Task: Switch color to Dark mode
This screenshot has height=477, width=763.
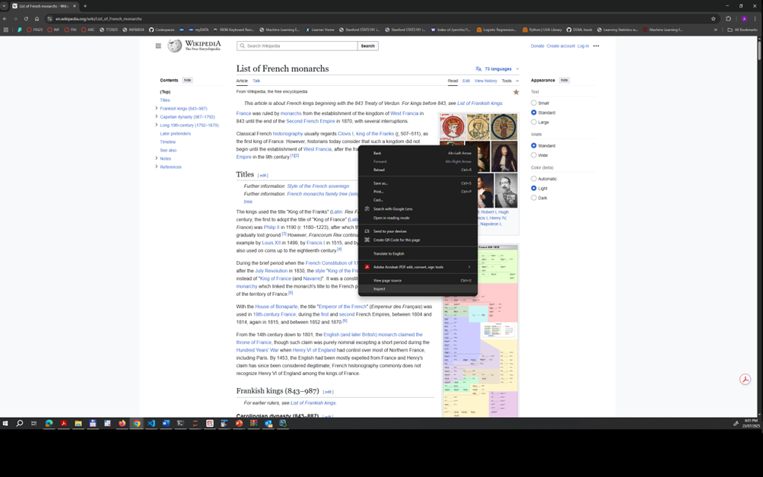Action: (x=534, y=198)
